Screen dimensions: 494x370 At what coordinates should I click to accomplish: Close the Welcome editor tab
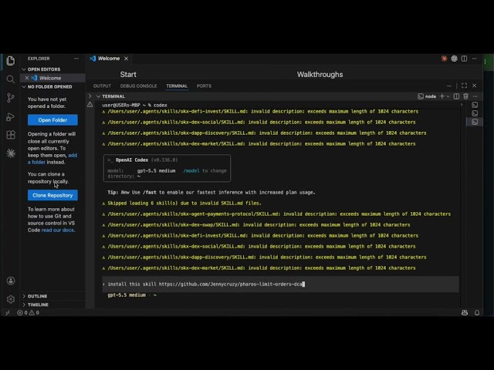[x=126, y=59]
